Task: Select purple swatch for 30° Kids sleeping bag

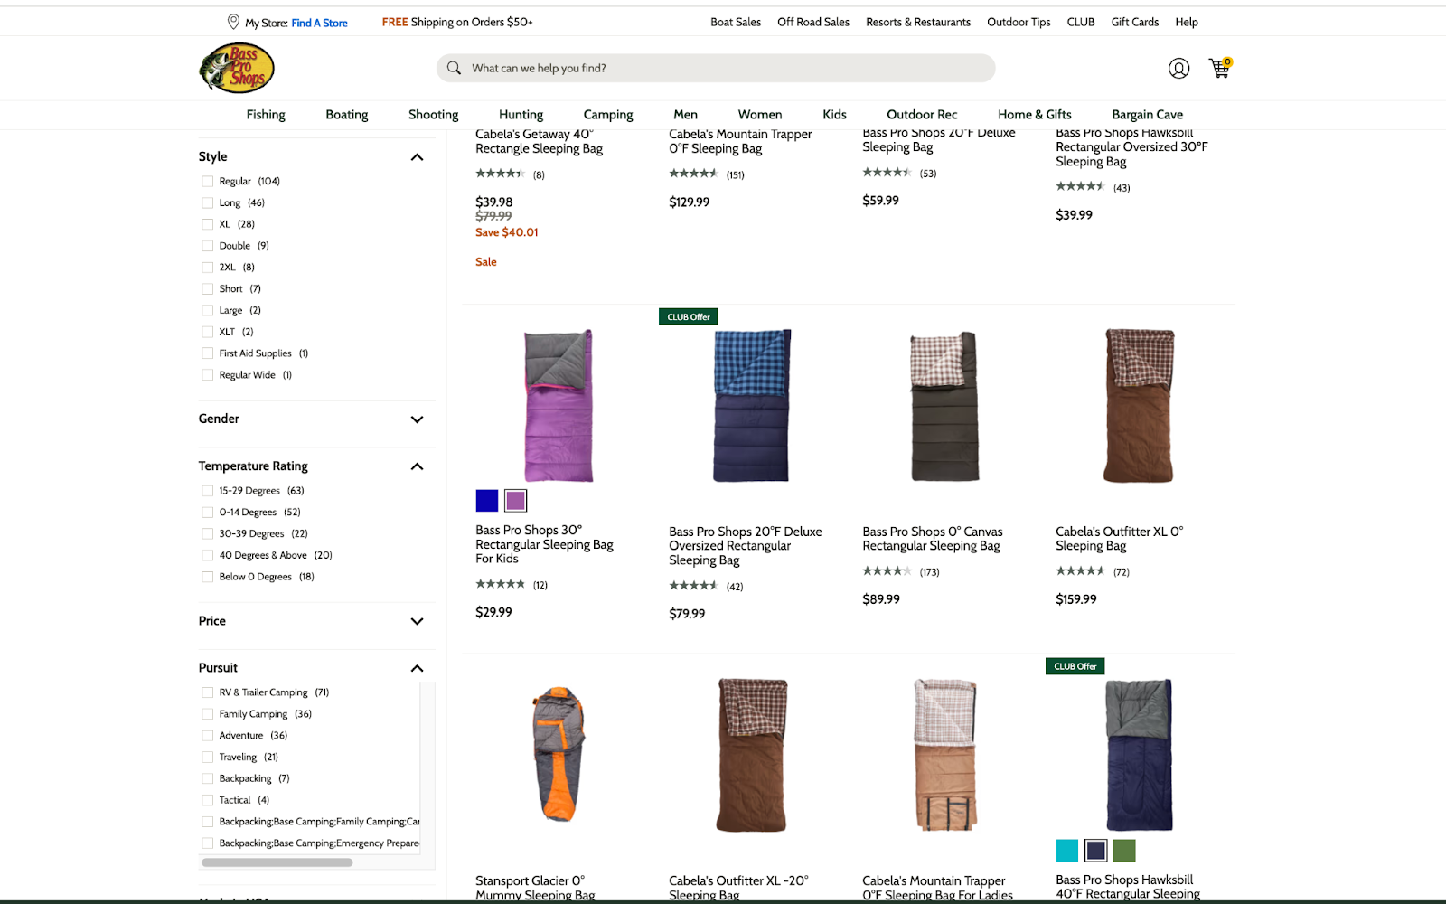Action: (x=516, y=500)
